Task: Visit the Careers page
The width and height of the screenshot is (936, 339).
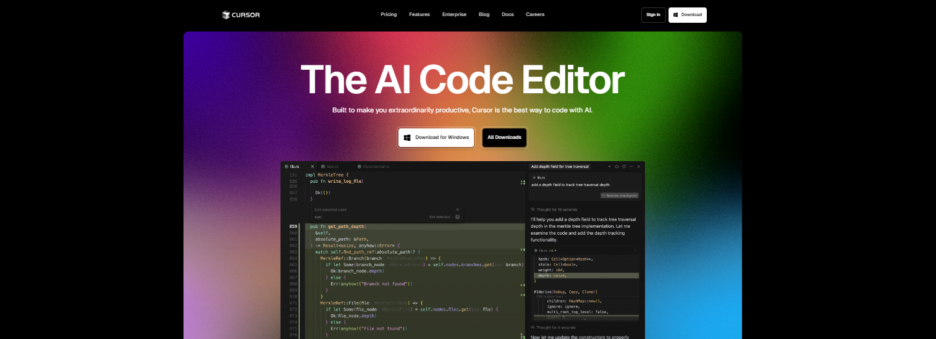Action: coord(535,14)
